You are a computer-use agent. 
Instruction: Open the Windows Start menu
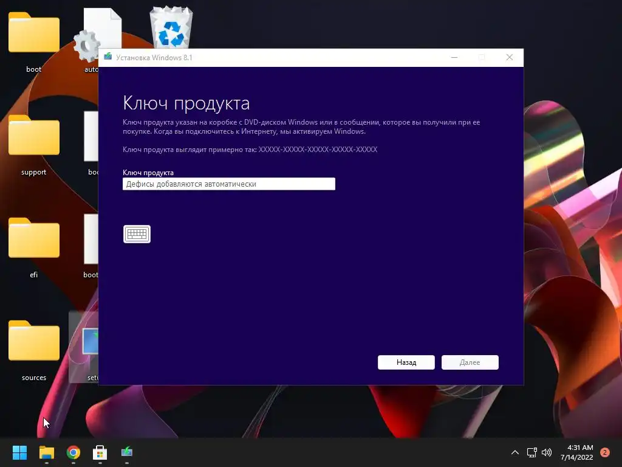[19, 452]
